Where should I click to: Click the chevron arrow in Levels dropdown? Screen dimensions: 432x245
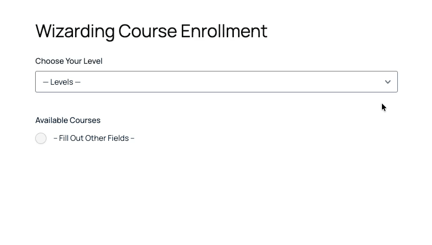click(x=388, y=82)
